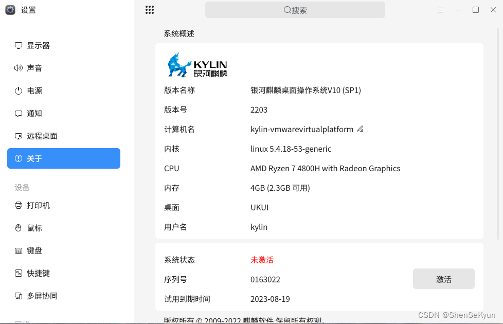Click the memory value 4GB (2.3GB 可用)

(280, 188)
